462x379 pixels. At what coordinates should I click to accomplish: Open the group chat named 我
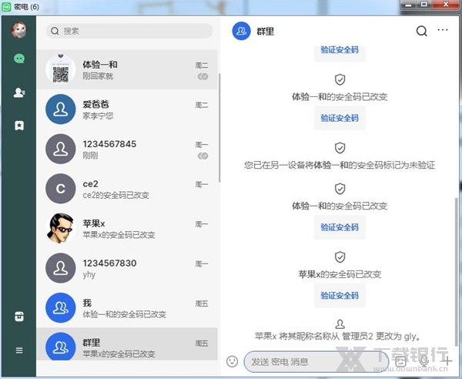point(127,308)
